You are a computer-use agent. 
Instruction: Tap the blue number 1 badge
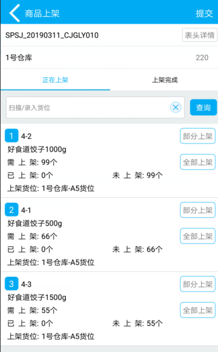(11, 136)
